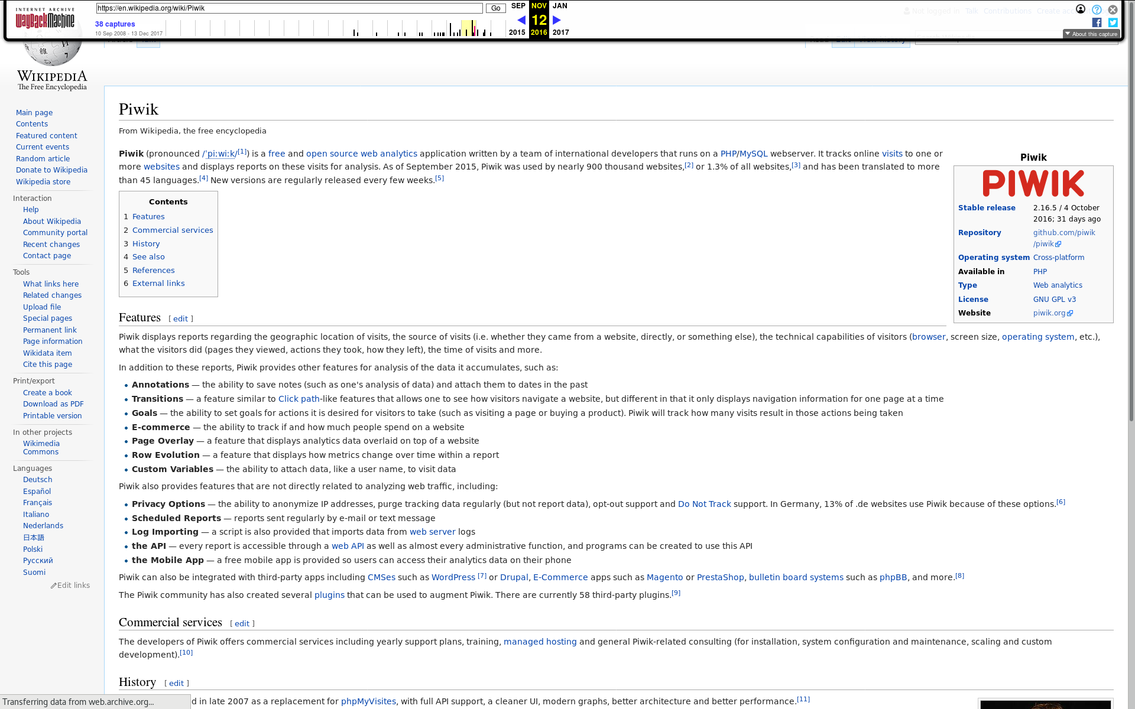Open Wayback user account icon
Screen dimensions: 1135x709
click(1081, 9)
